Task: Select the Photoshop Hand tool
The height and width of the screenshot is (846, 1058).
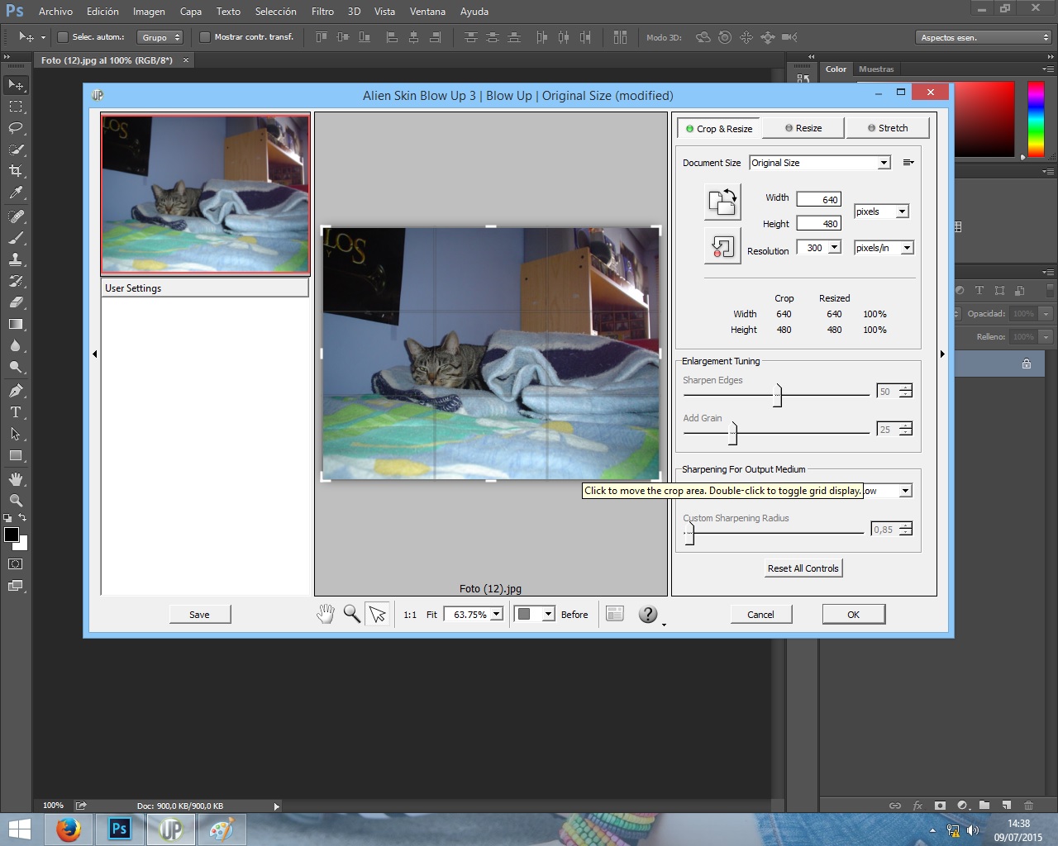Action: [16, 479]
